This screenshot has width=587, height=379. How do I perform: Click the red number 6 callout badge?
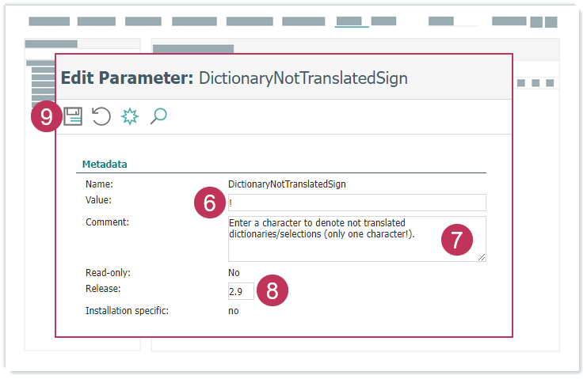(x=210, y=203)
